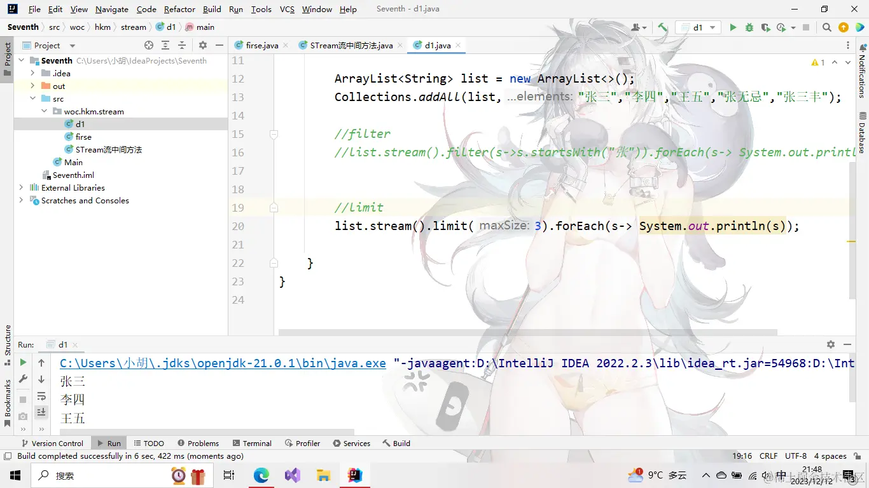Hide the Project tool window

[x=219, y=45]
